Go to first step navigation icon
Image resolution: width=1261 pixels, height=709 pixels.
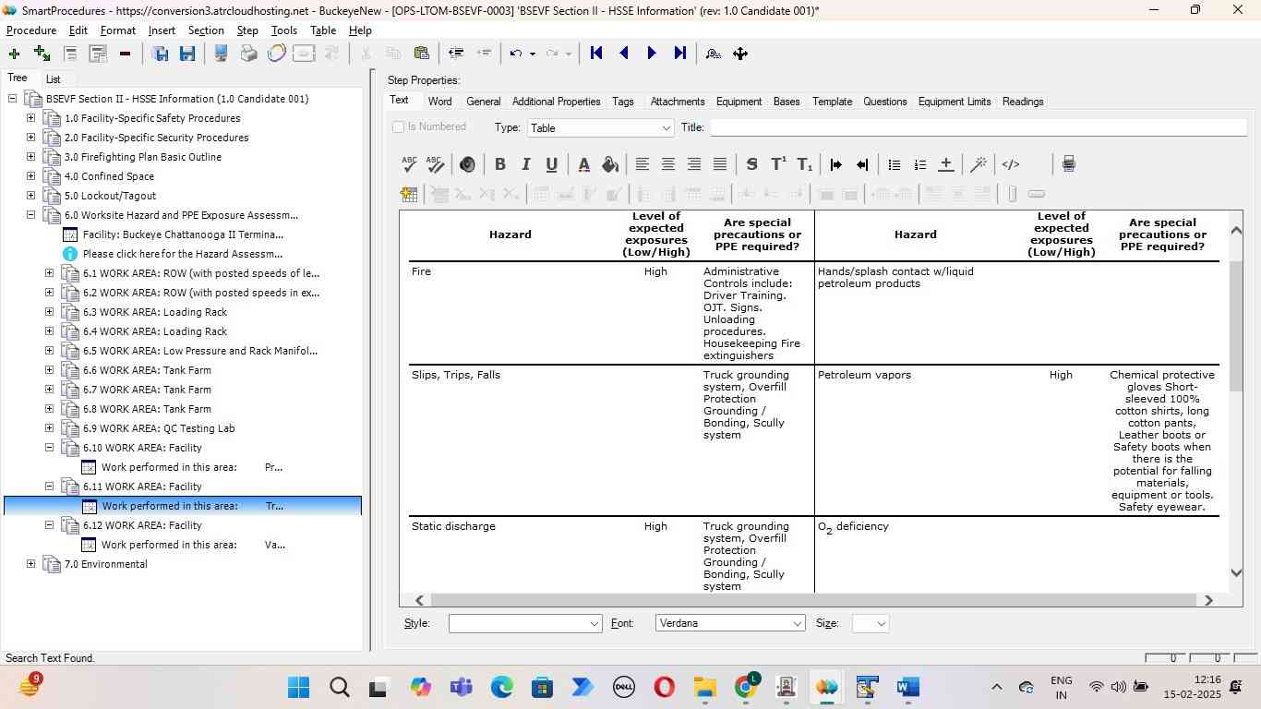click(x=596, y=54)
